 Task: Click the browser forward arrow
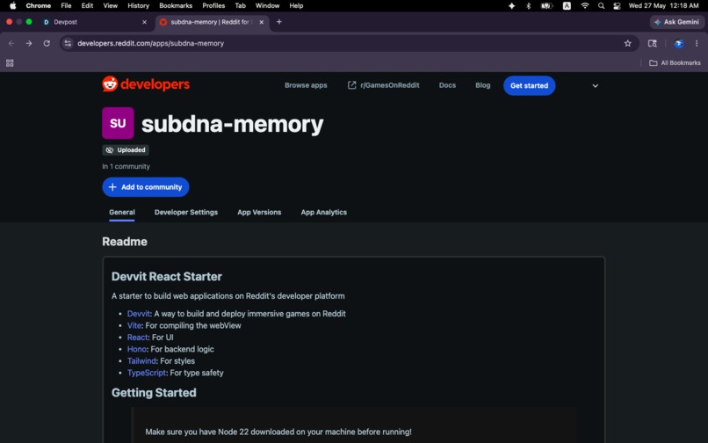29,43
